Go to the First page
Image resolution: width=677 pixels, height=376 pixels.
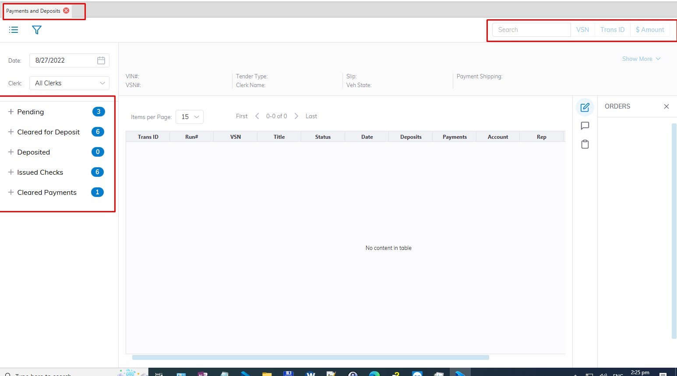point(242,116)
